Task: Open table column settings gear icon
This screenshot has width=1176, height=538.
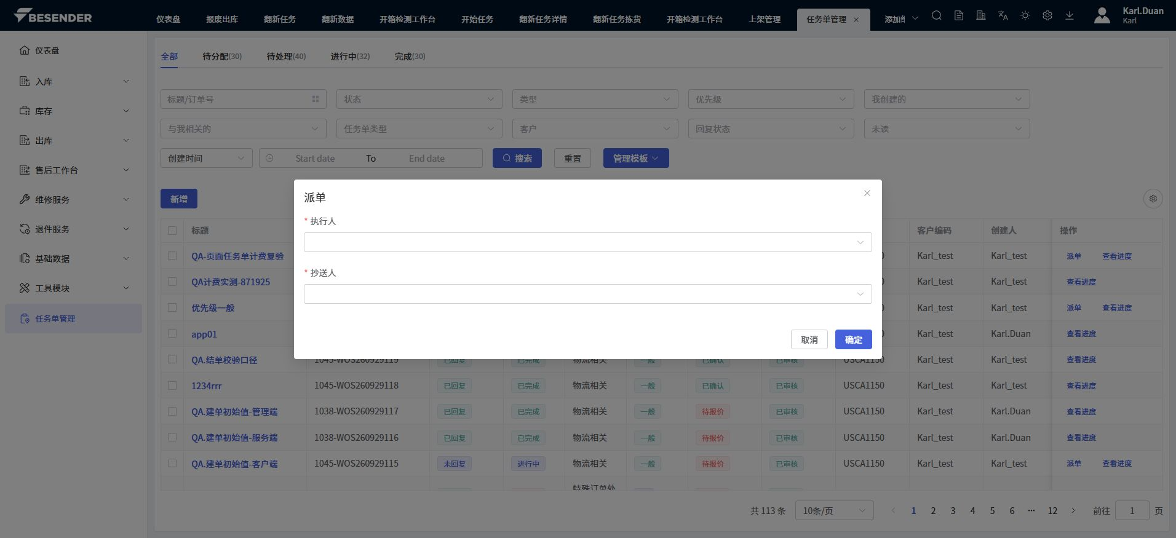Action: [x=1153, y=199]
